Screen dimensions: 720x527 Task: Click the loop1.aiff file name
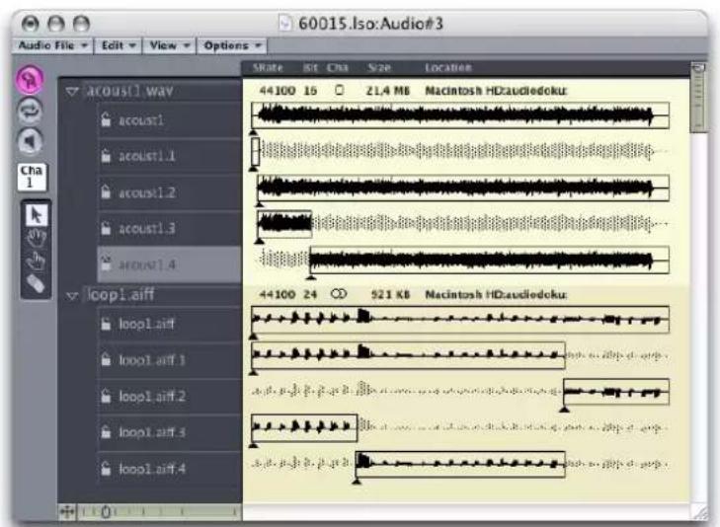point(120,294)
